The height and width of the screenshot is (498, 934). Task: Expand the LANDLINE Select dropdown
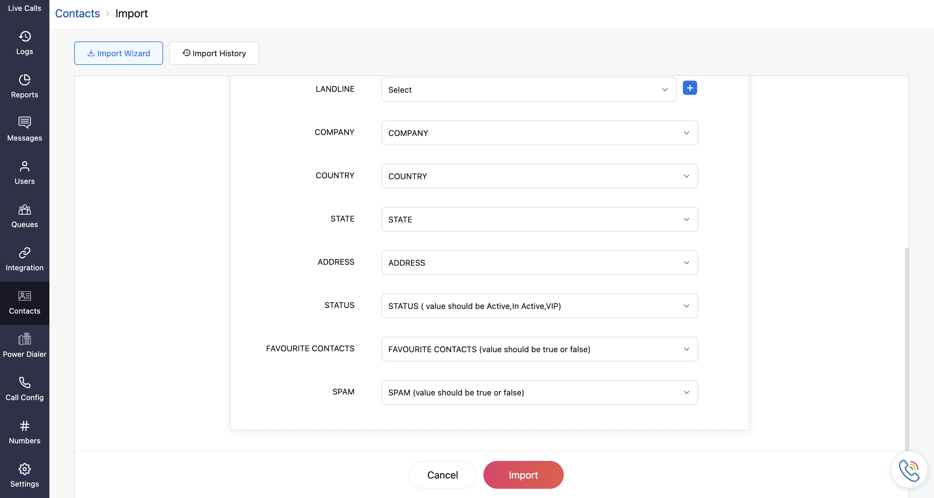tap(528, 90)
